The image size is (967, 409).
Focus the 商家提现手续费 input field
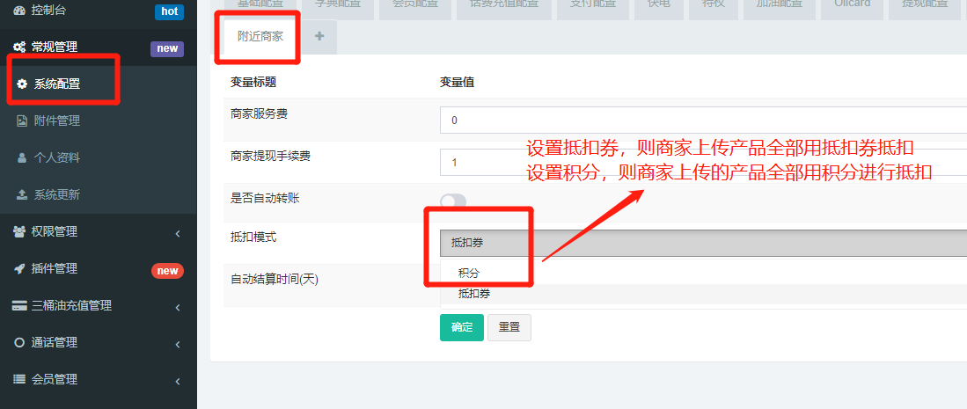click(x=703, y=162)
